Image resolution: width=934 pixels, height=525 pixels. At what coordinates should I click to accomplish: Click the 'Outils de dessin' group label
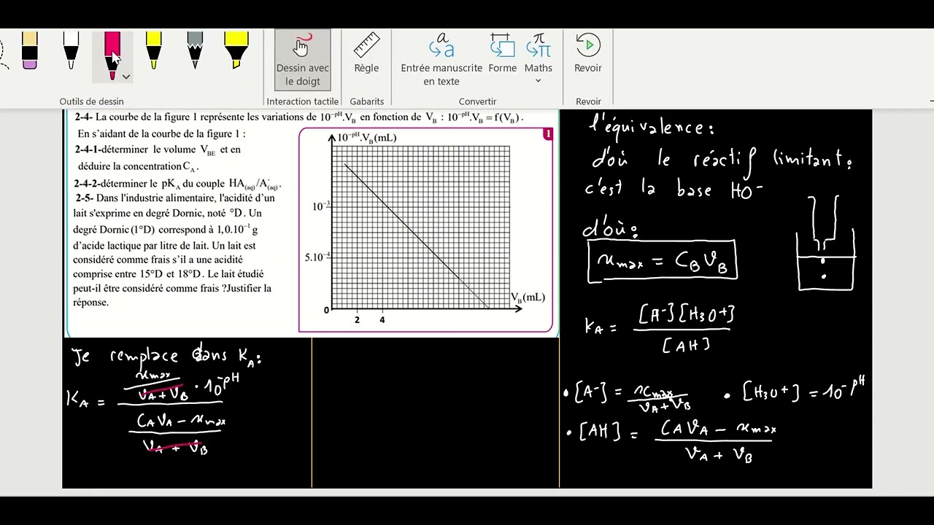tap(92, 101)
